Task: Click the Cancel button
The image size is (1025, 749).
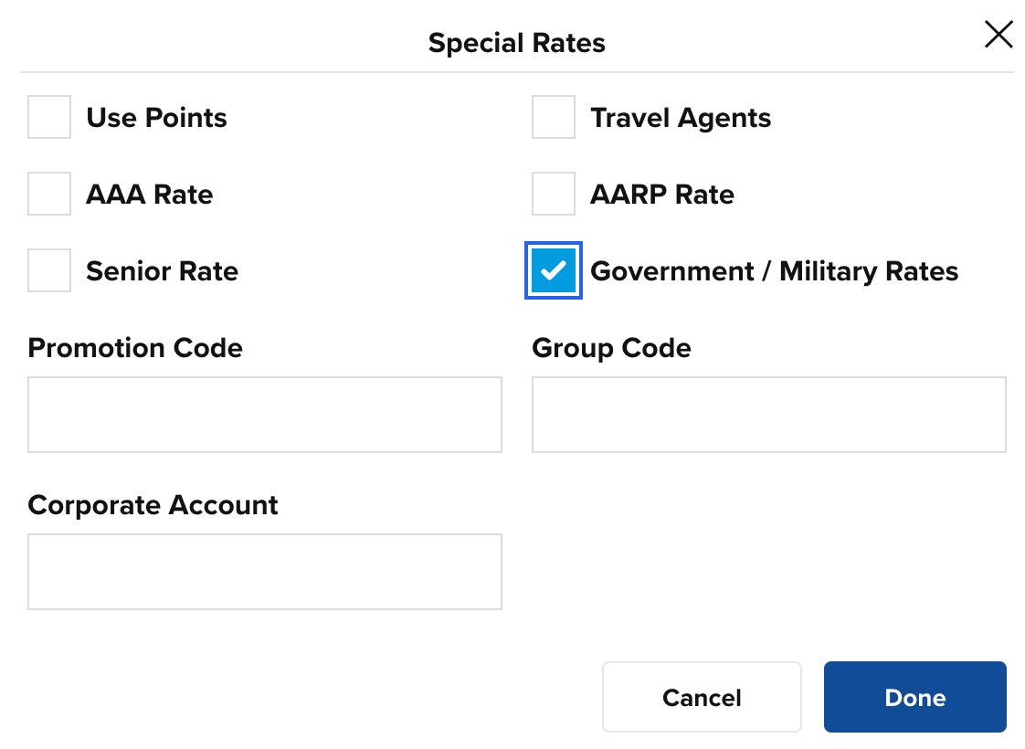Action: tap(701, 697)
